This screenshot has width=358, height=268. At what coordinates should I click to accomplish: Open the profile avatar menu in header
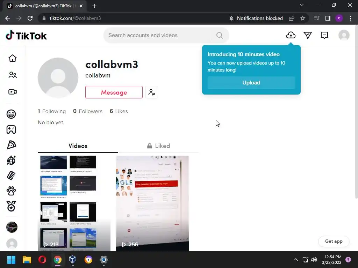point(344,35)
